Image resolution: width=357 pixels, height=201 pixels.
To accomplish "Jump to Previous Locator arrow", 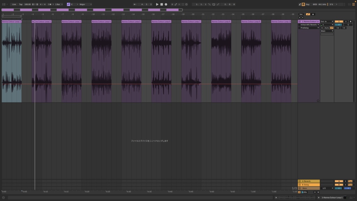I will (299, 17).
